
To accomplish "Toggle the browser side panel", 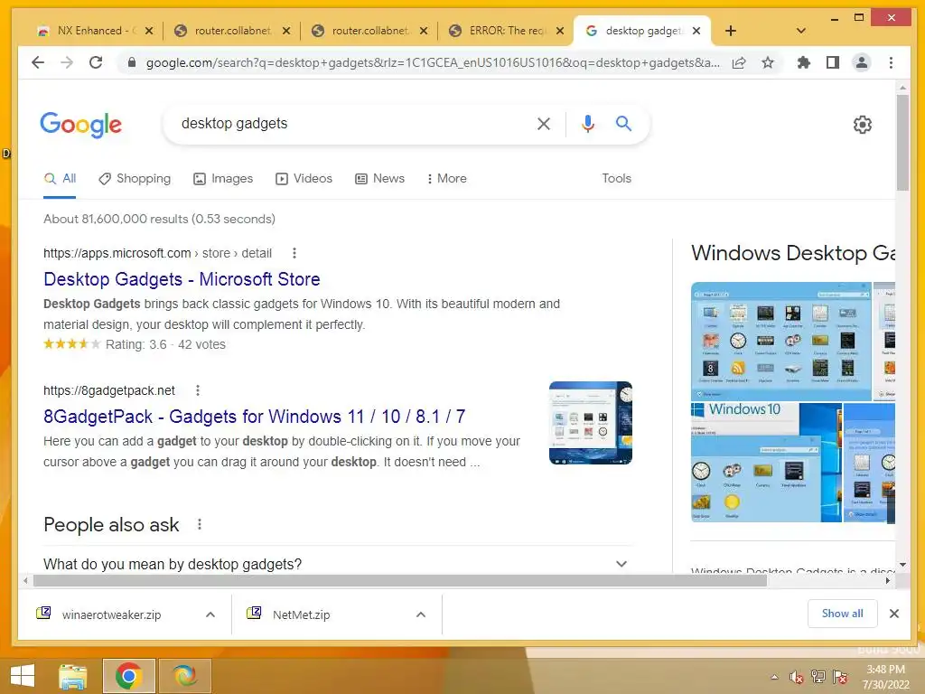I will coord(832,62).
